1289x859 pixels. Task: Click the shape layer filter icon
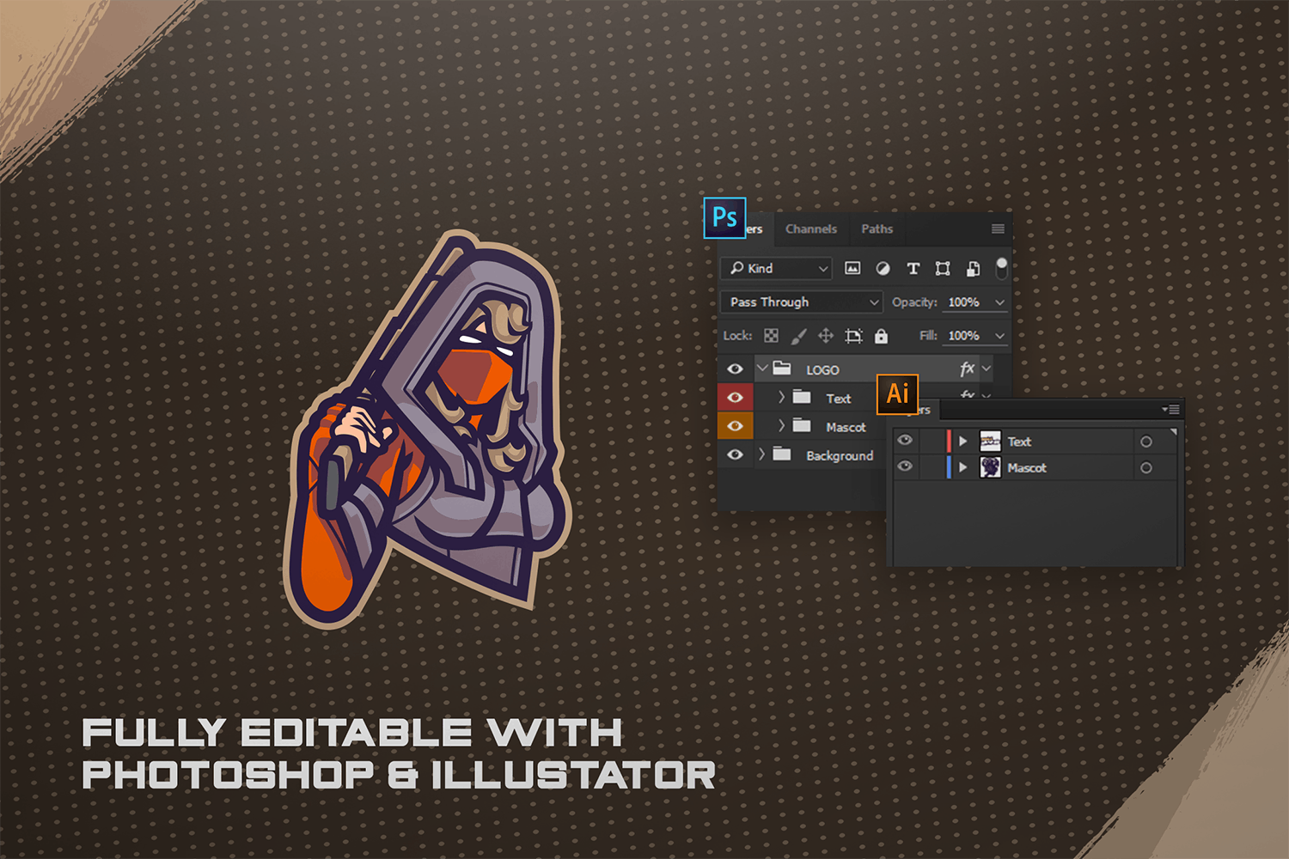click(943, 269)
